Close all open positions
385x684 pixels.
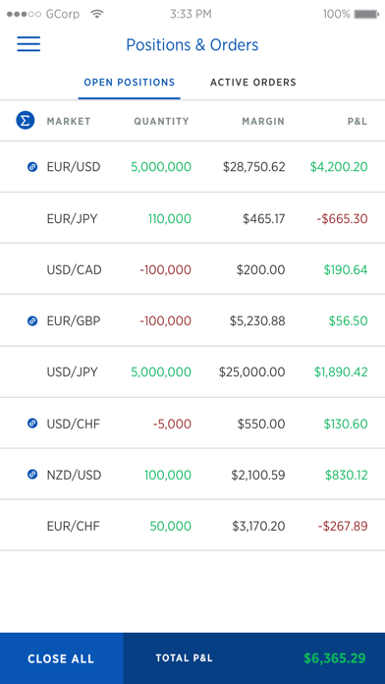click(62, 658)
